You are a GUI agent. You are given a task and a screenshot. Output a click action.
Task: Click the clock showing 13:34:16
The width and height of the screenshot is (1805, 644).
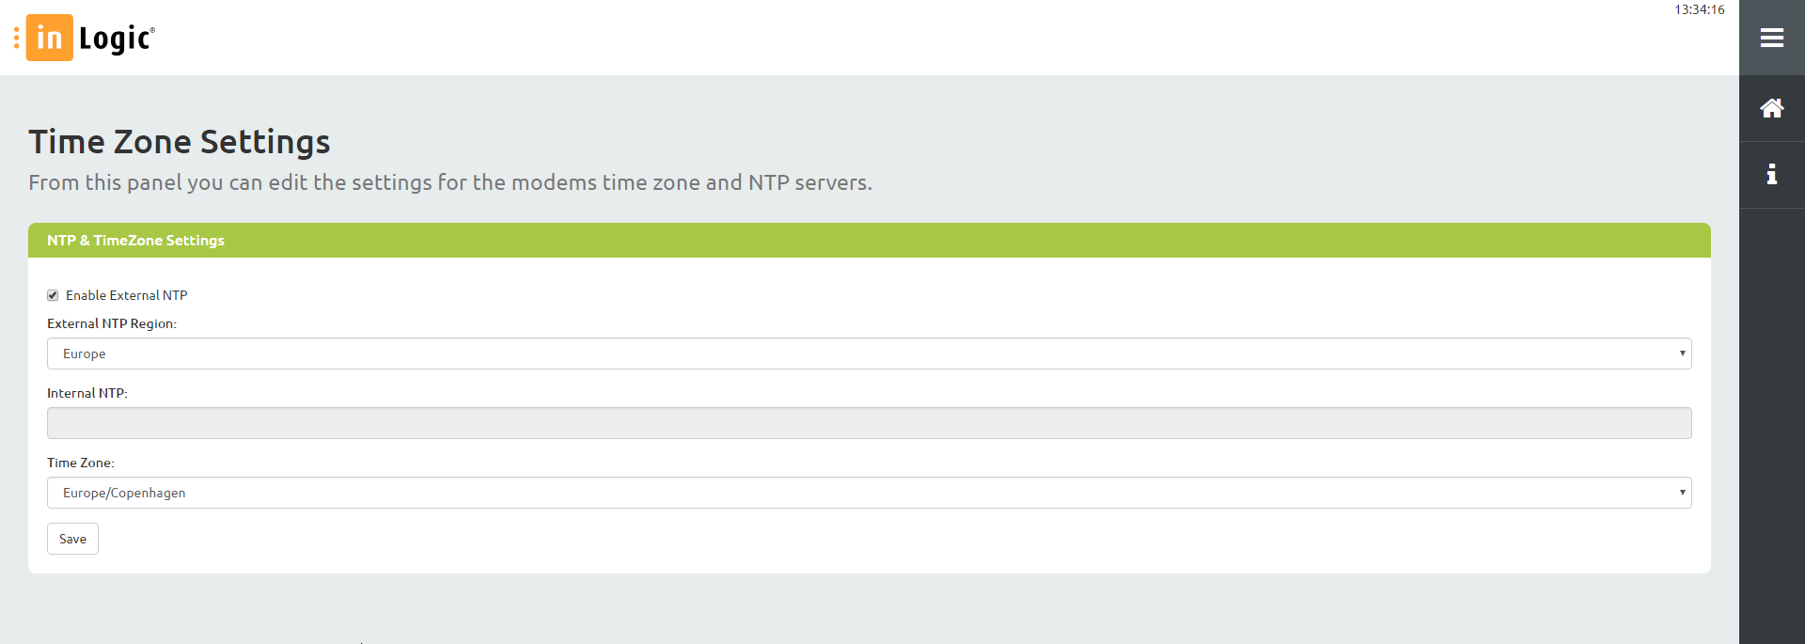tap(1699, 9)
